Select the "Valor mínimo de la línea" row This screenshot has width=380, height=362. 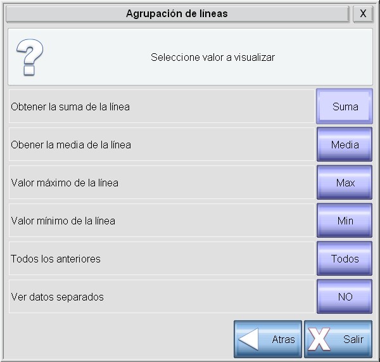point(63,221)
